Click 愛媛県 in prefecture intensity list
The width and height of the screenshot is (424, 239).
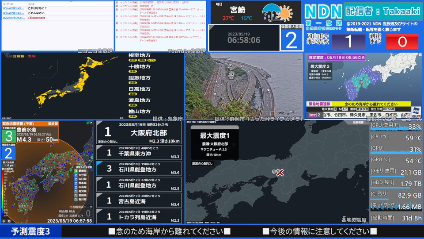point(83,171)
